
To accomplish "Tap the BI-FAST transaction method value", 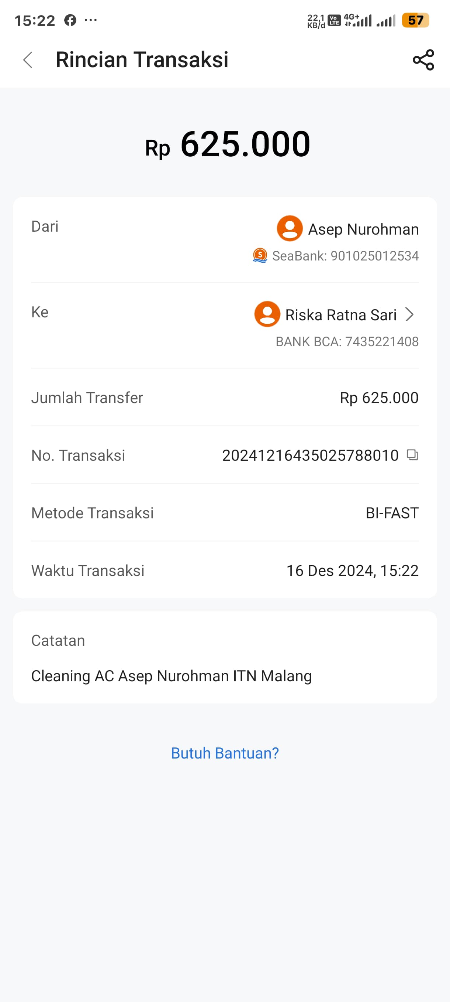I will click(x=392, y=513).
